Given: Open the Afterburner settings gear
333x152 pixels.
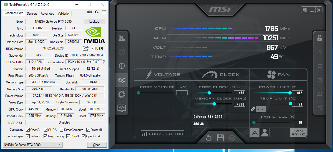Looking at the screenshot, I should tap(122, 95).
